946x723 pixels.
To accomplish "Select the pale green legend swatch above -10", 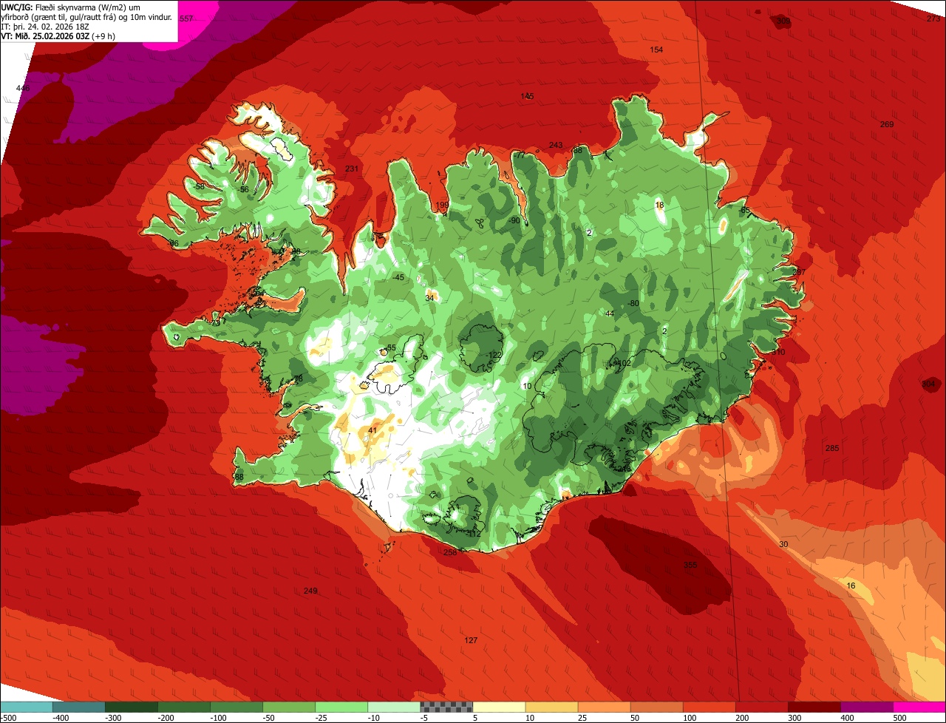I will click(x=394, y=707).
